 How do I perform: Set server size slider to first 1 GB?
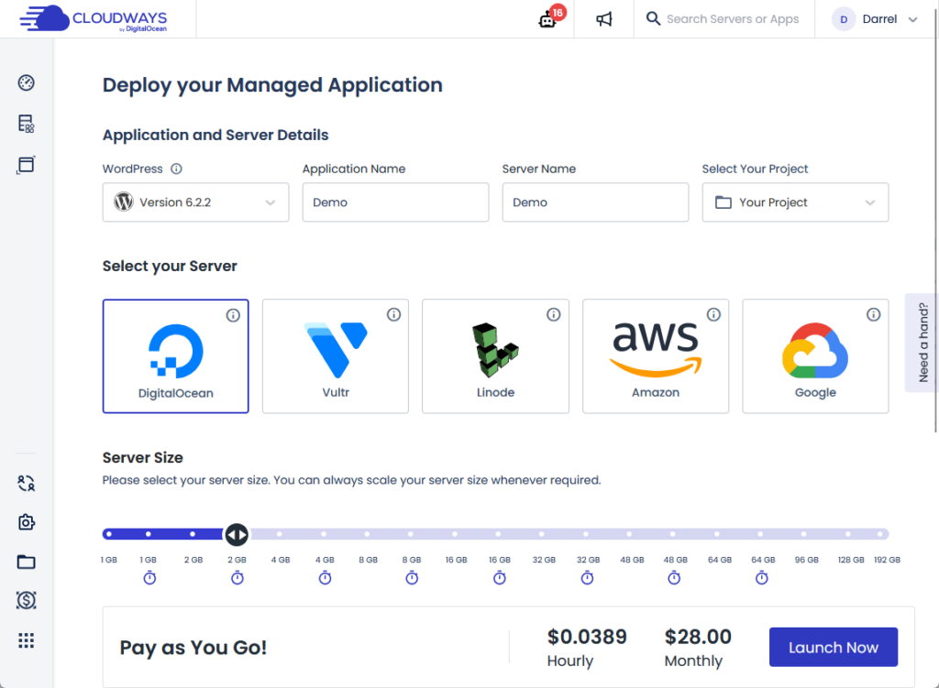pyautogui.click(x=109, y=534)
